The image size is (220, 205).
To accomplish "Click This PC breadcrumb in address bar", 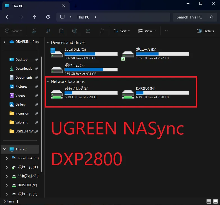I will pyautogui.click(x=83, y=17).
